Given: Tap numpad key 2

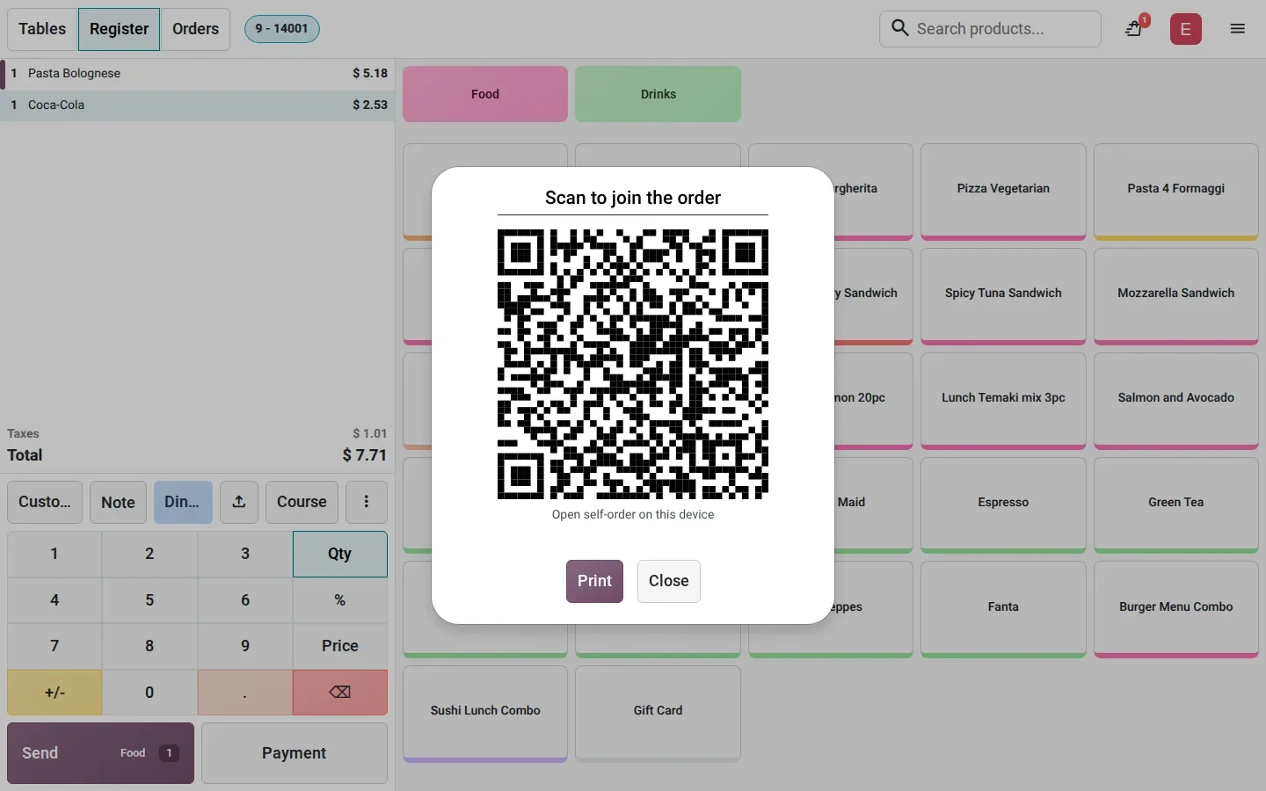Looking at the screenshot, I should [x=149, y=554].
